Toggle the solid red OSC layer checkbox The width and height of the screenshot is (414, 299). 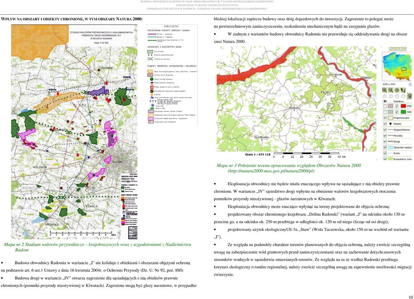point(397,106)
